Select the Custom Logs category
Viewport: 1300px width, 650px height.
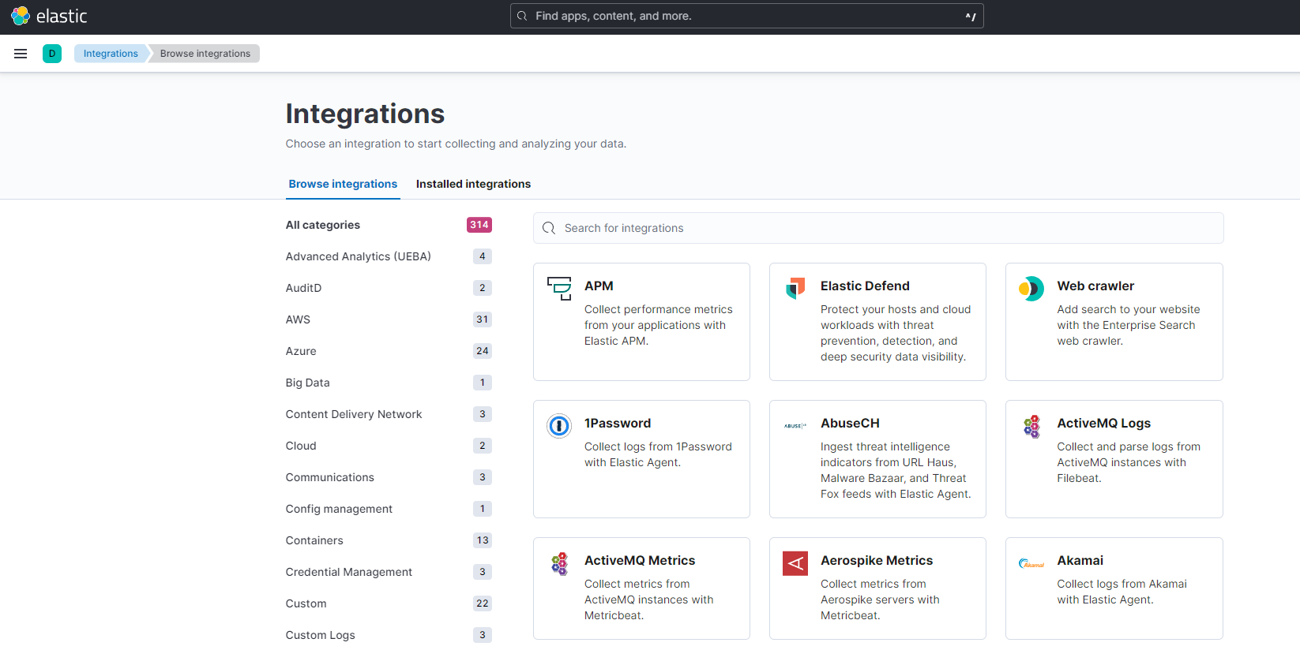(x=321, y=635)
